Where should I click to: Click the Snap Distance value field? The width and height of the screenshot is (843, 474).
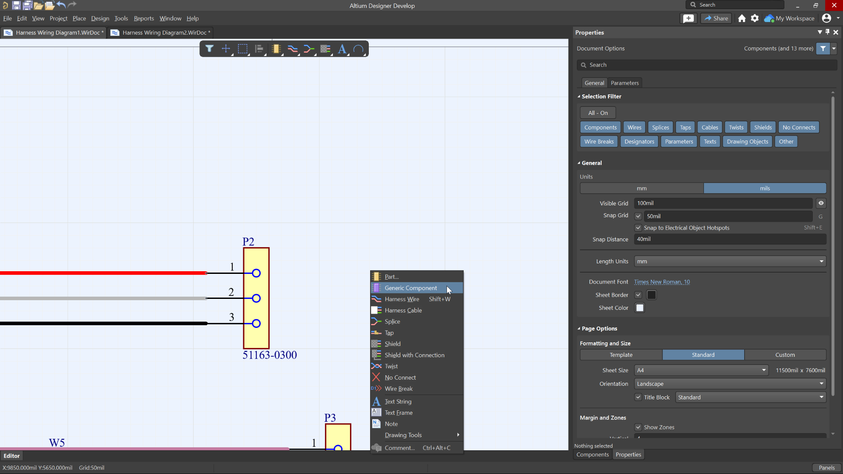click(730, 239)
